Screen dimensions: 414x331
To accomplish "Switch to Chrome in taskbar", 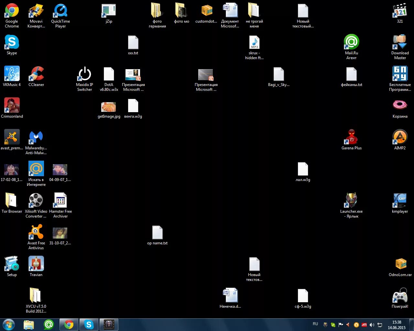I will pos(69,325).
